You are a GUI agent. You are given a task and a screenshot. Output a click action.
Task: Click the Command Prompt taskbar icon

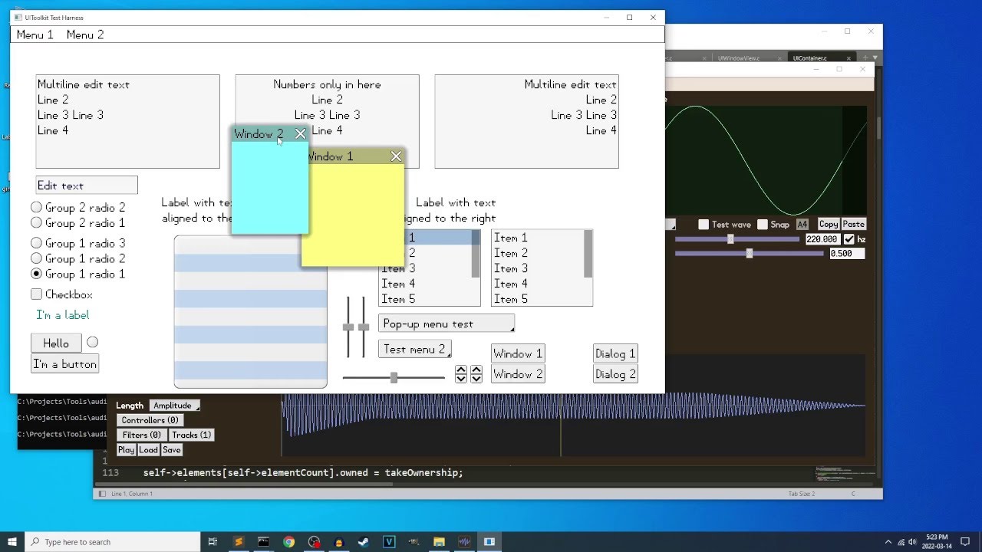click(x=263, y=542)
